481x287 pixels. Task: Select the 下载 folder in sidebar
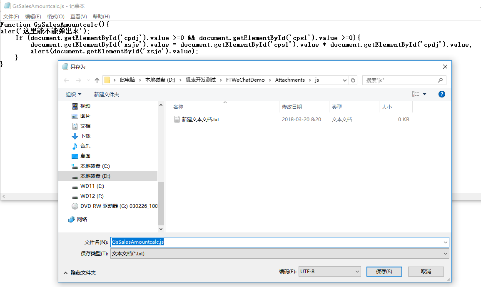pos(85,136)
